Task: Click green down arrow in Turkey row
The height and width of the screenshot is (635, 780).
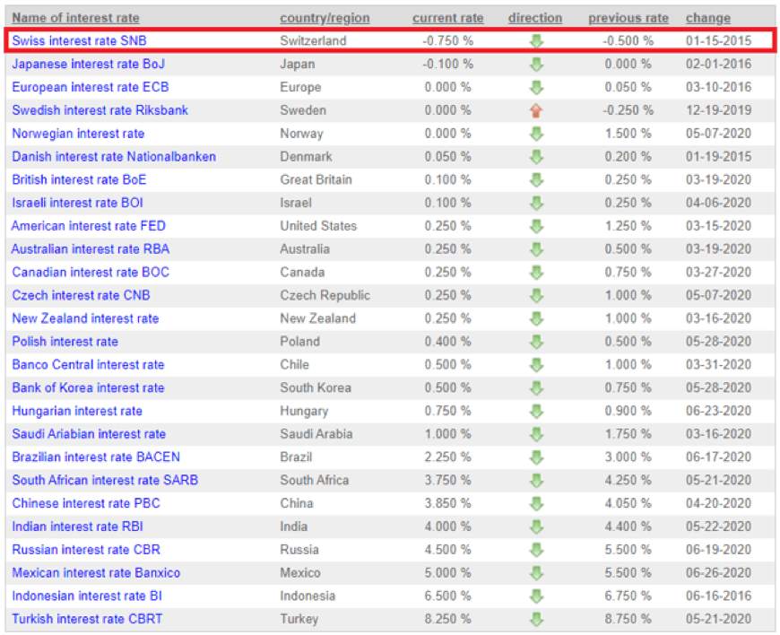Action: coord(536,619)
